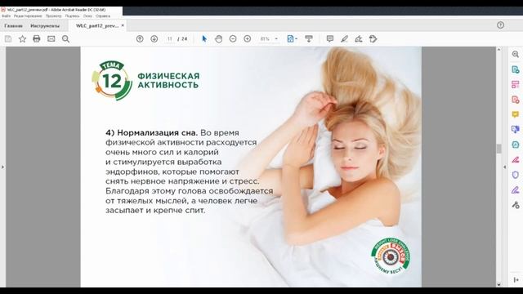
Task: Open Protect shield tool in right pane
Action: pos(516,175)
